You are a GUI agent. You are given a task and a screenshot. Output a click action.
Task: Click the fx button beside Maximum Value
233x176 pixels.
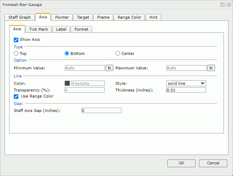click(x=211, y=68)
